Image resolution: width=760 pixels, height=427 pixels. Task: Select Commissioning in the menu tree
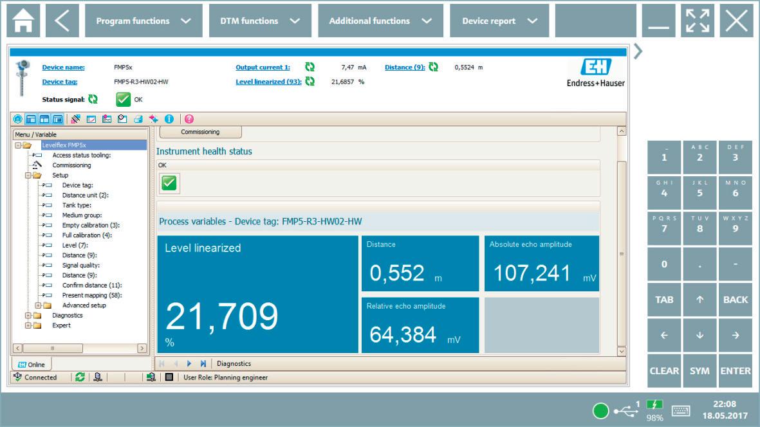coord(71,165)
